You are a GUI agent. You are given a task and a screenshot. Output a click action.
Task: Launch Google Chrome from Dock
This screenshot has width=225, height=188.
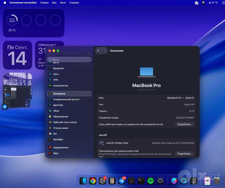pos(93,181)
